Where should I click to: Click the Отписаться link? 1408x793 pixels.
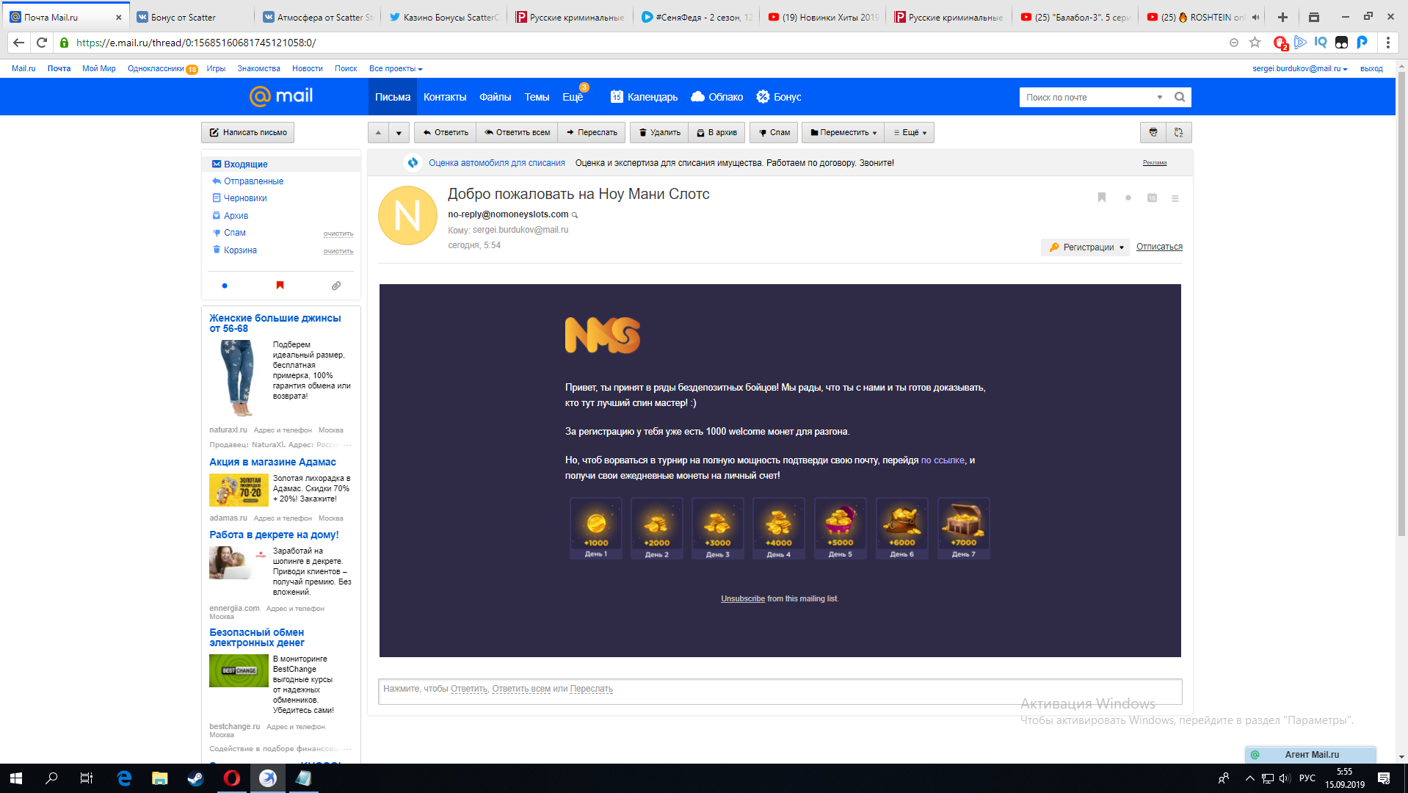1158,247
